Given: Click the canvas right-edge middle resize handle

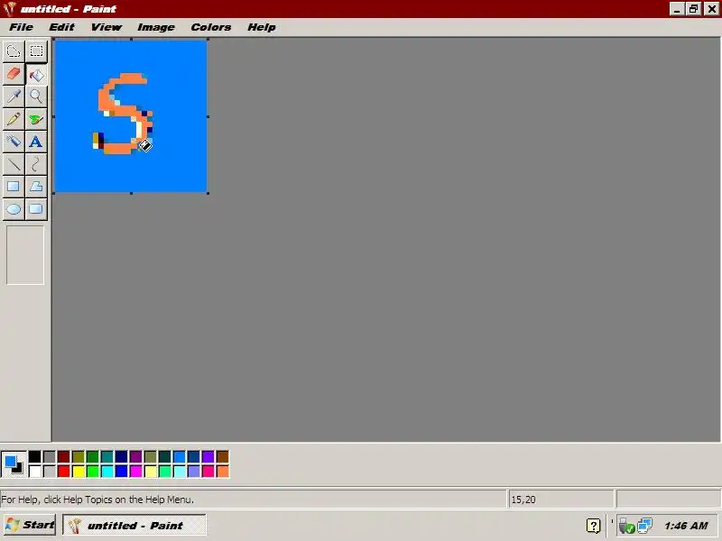Looking at the screenshot, I should pos(208,116).
